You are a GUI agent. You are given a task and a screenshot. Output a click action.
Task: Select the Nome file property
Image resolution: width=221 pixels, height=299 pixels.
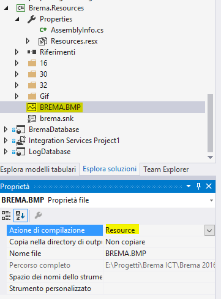[x=55, y=254]
